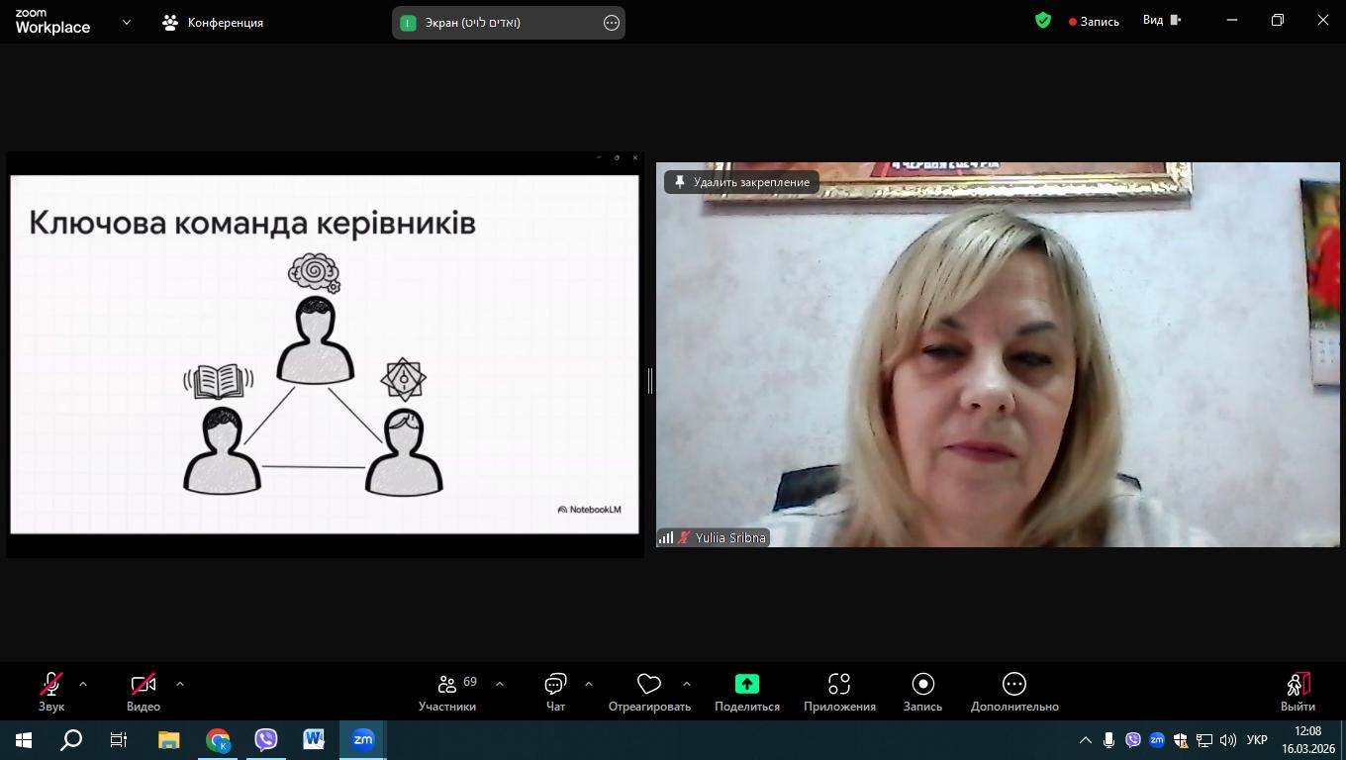Open the Participants panel
This screenshot has width=1346, height=760.
click(447, 691)
